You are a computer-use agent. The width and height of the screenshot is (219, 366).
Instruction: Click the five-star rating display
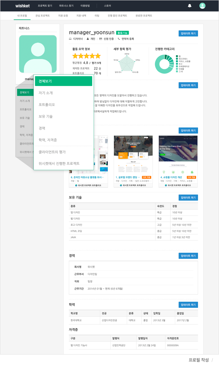(x=87, y=56)
